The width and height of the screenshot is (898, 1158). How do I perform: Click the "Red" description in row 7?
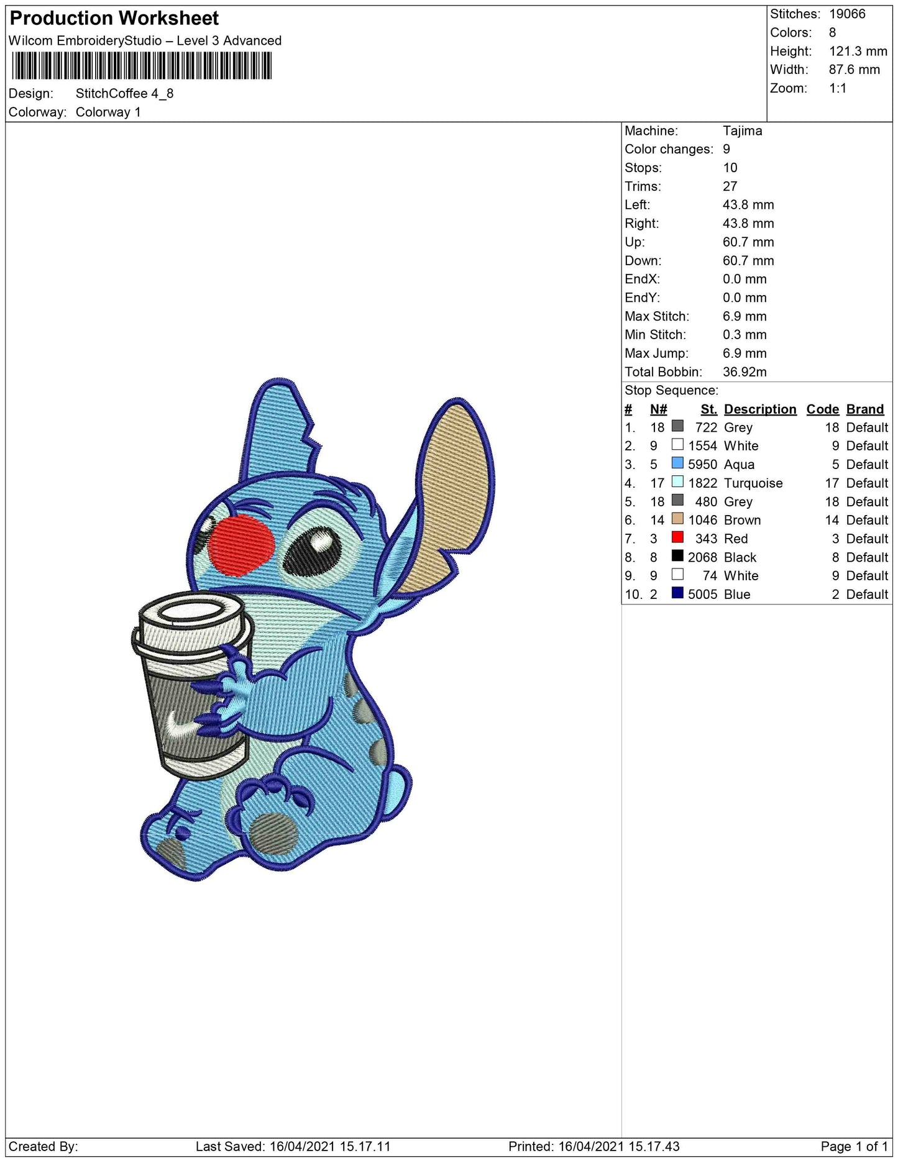[x=736, y=539]
